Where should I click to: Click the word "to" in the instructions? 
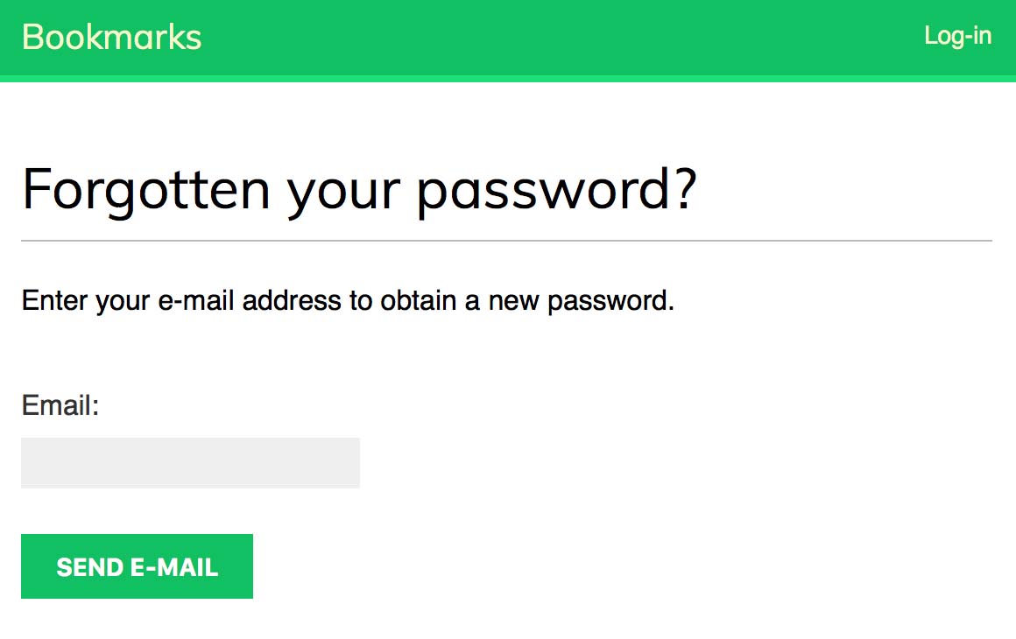tap(361, 301)
